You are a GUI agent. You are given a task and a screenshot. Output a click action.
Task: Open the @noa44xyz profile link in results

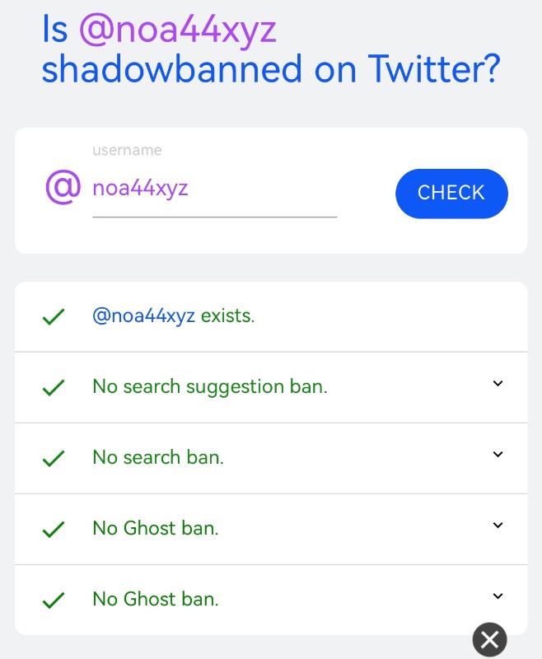click(x=143, y=316)
